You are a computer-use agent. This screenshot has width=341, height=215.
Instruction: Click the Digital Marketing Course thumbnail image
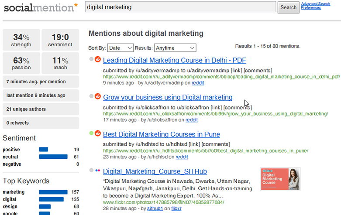coord(280,179)
